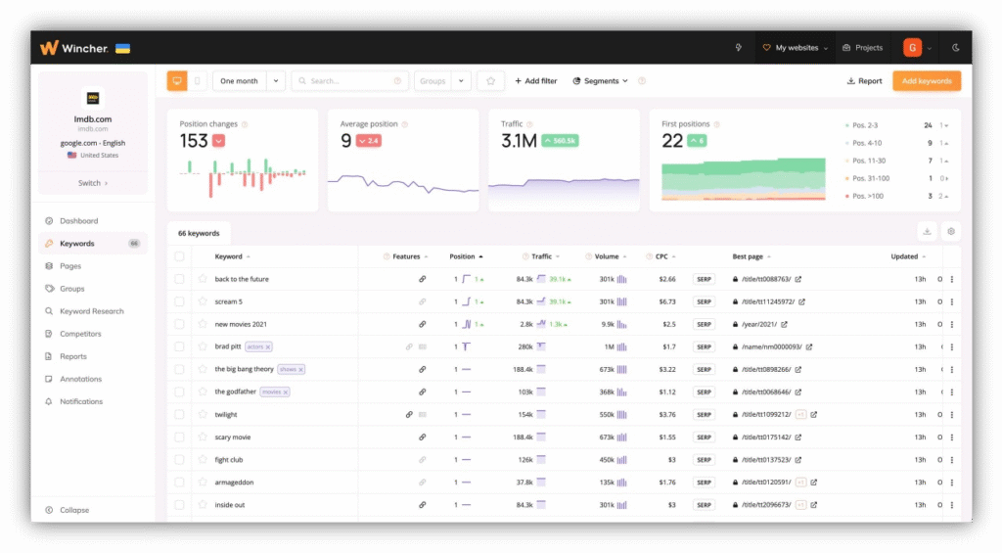Open external link for /year/2021/

coord(784,324)
